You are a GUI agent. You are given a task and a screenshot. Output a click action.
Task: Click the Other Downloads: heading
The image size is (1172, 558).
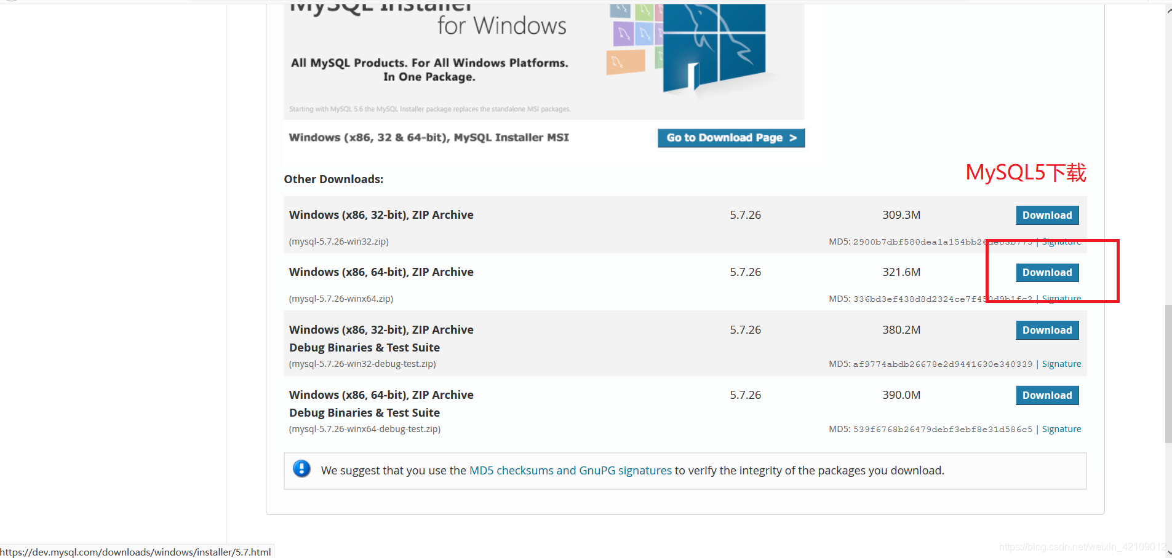coord(333,179)
